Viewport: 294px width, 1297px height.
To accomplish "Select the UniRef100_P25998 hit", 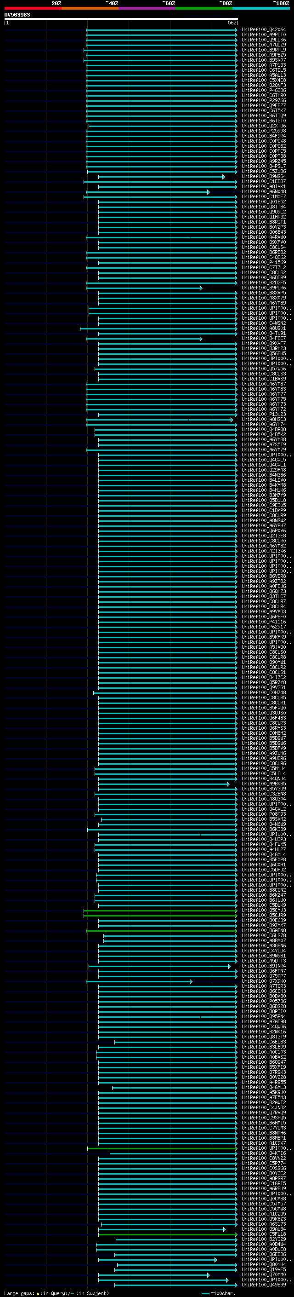I will (264, 131).
